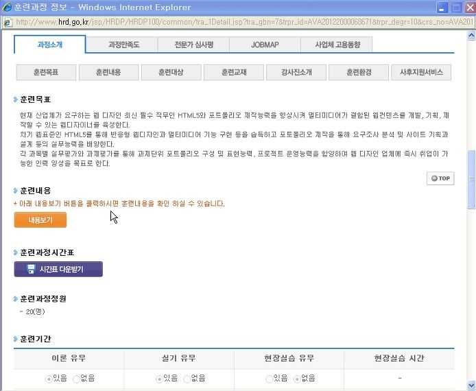Image resolution: width=476 pixels, height=391 pixels.
Task: Select 있음 radio under 실기 유무
Action: click(x=158, y=379)
